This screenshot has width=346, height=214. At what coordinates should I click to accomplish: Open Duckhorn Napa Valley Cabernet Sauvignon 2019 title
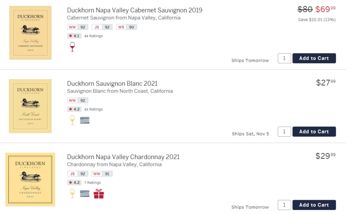click(x=134, y=10)
